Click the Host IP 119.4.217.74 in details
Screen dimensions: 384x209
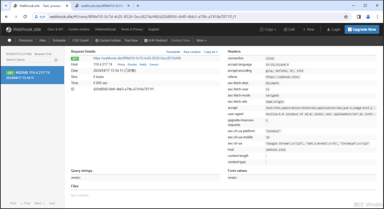[103, 65]
